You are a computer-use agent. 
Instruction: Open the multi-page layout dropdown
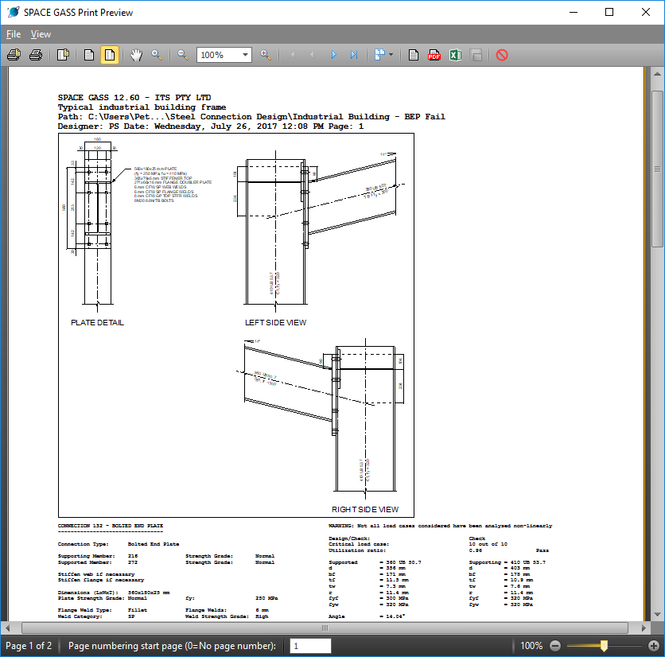384,55
